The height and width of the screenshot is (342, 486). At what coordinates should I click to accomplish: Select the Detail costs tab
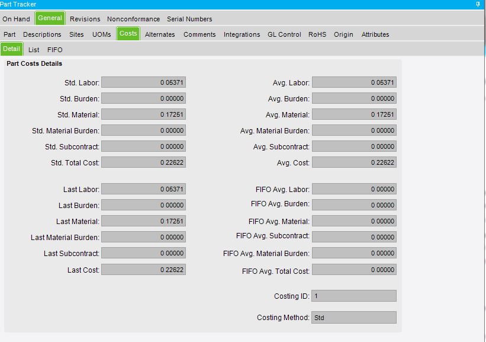(11, 49)
